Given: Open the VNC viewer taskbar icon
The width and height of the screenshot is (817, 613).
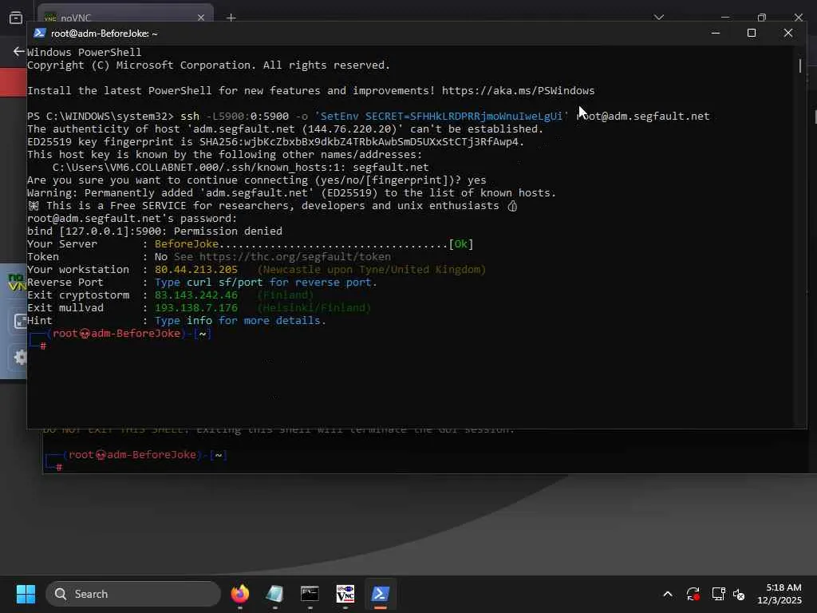Looking at the screenshot, I should point(345,594).
